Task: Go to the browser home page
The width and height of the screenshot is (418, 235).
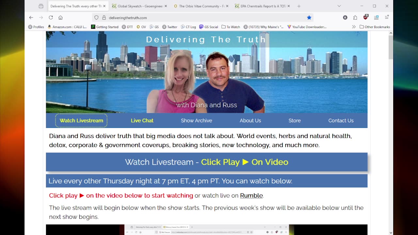Action: coord(60,18)
